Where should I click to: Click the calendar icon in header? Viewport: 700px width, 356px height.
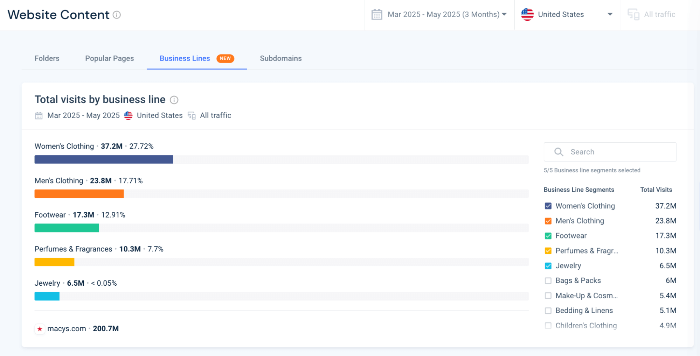point(376,15)
